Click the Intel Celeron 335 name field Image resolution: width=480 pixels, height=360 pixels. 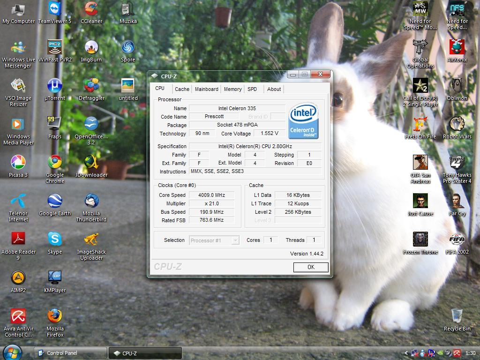[237, 108]
